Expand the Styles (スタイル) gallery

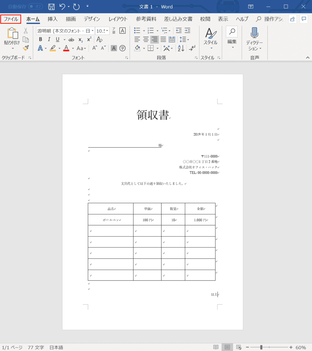(210, 39)
